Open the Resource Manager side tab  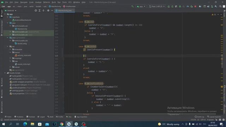[x=2, y=28]
